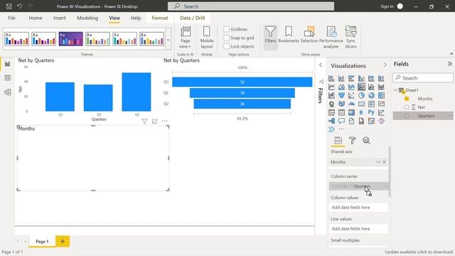Select the stacked bar chart visual

331,78
